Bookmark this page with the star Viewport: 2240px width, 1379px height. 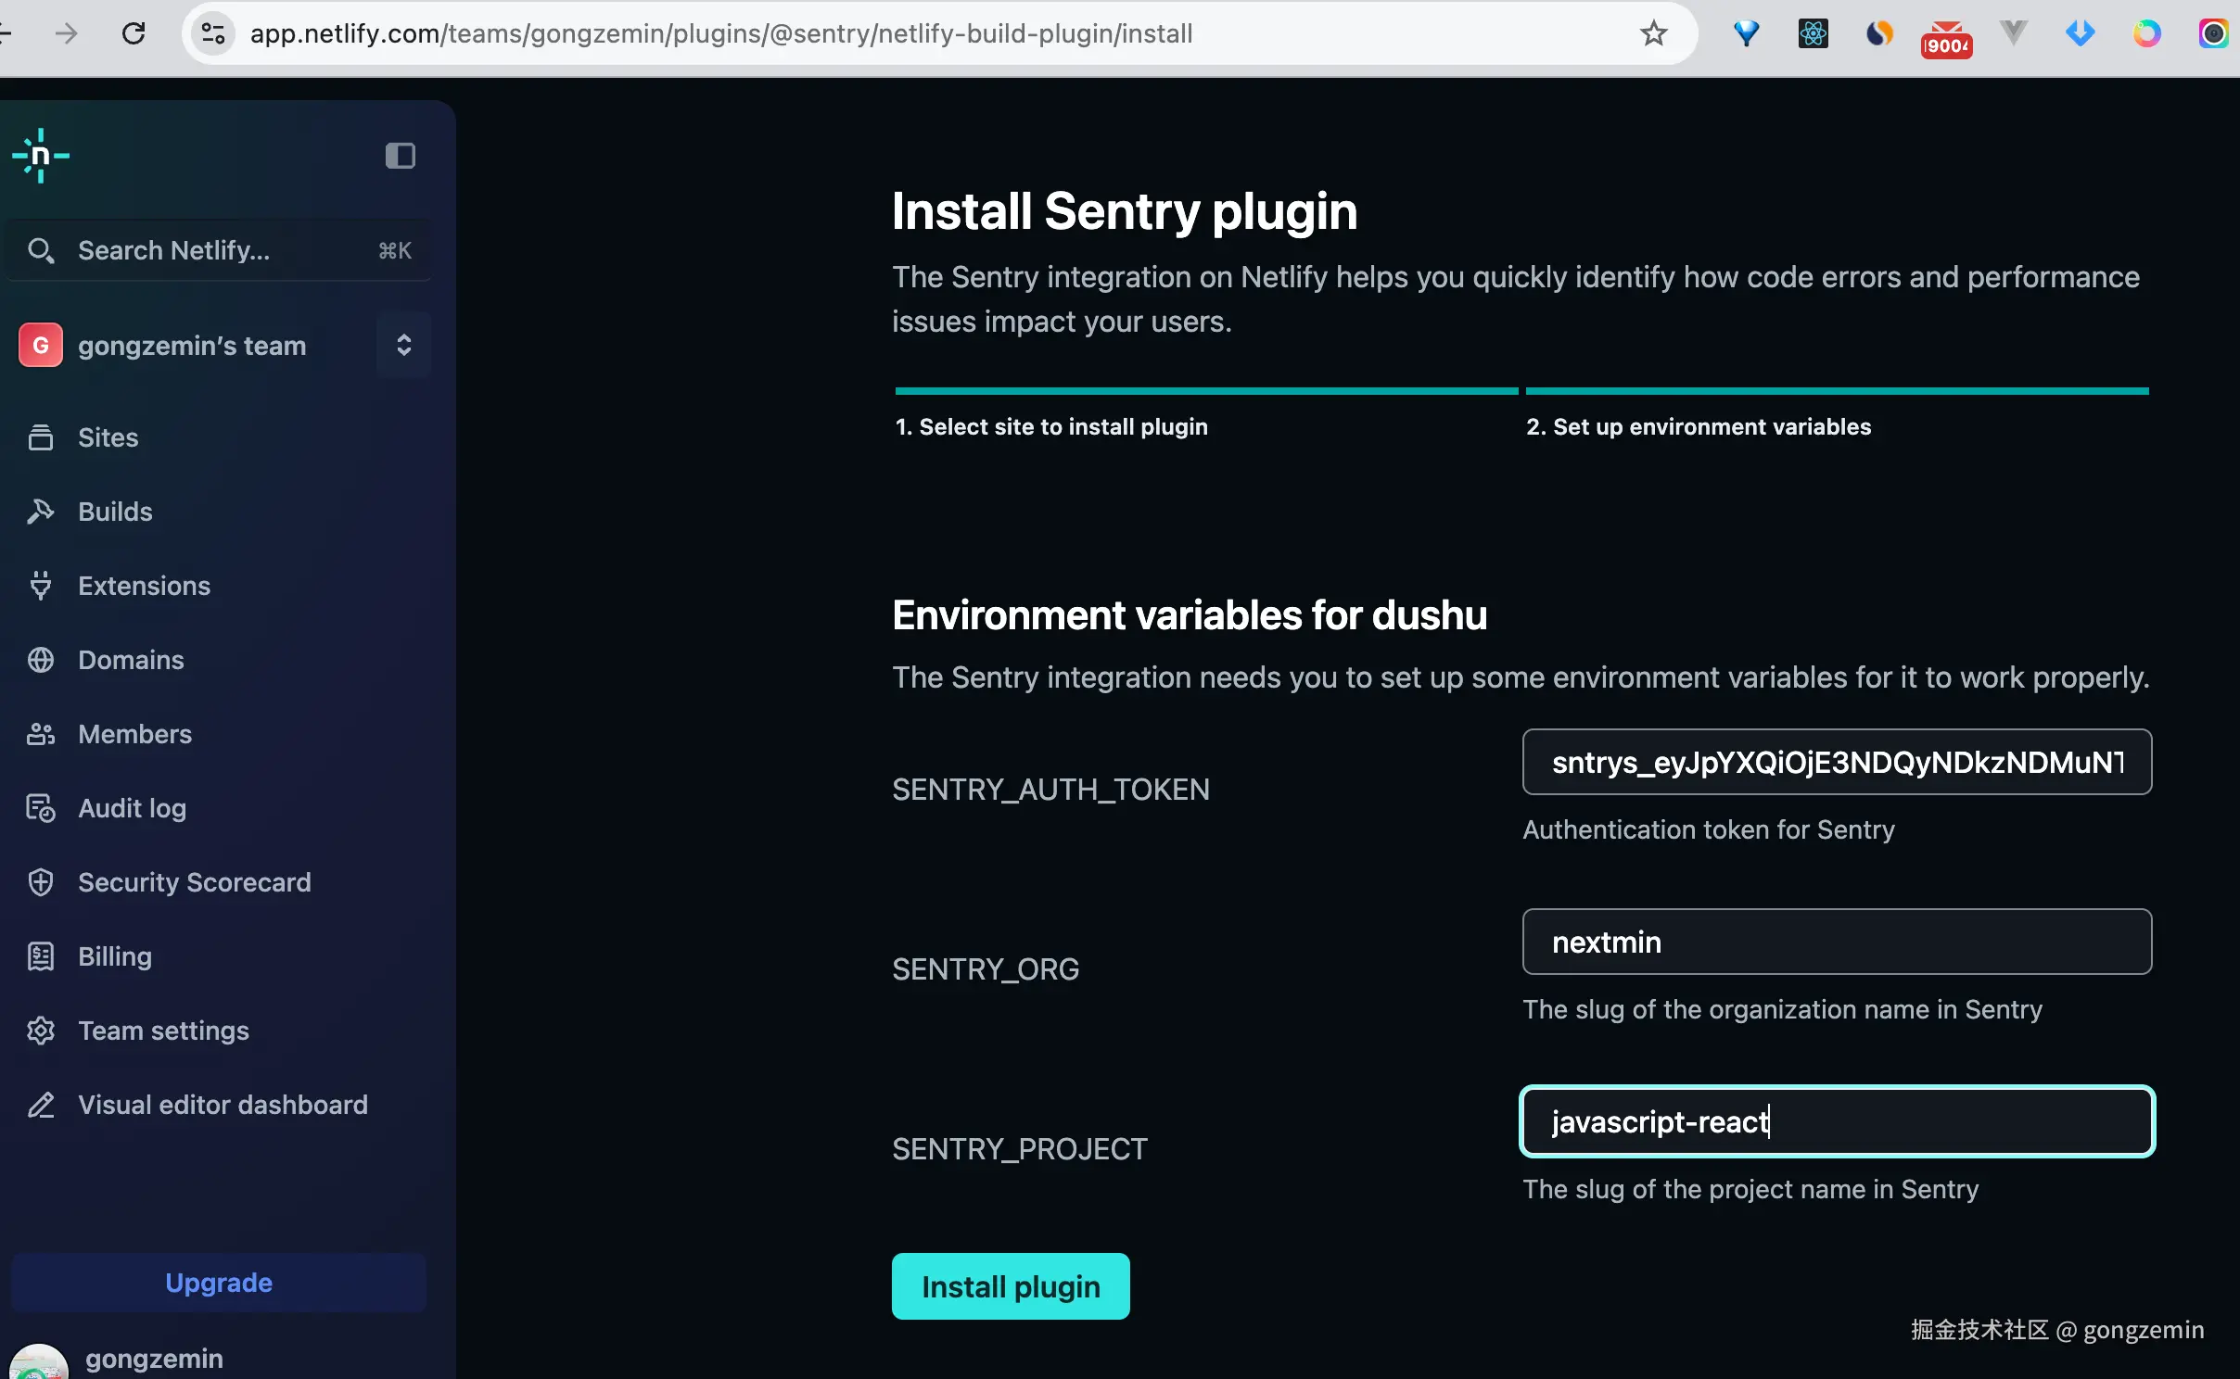coord(1653,33)
